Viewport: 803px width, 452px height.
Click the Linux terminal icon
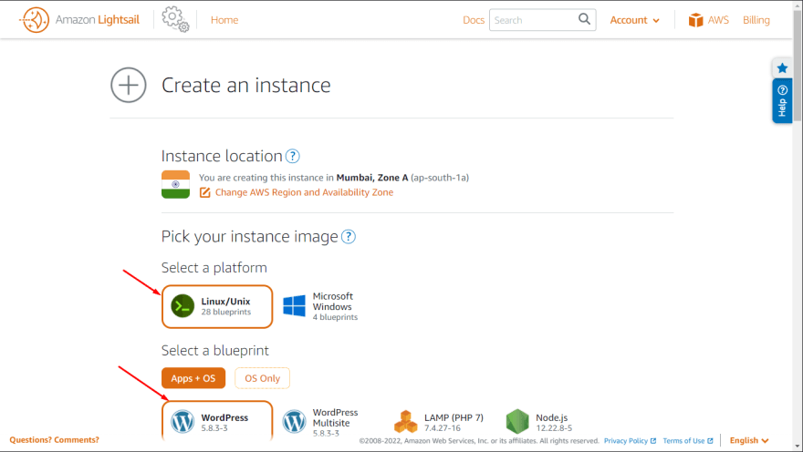click(182, 306)
